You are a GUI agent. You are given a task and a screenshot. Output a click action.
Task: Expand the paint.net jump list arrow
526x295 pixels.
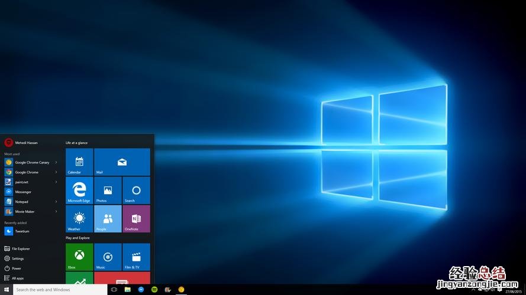56,182
